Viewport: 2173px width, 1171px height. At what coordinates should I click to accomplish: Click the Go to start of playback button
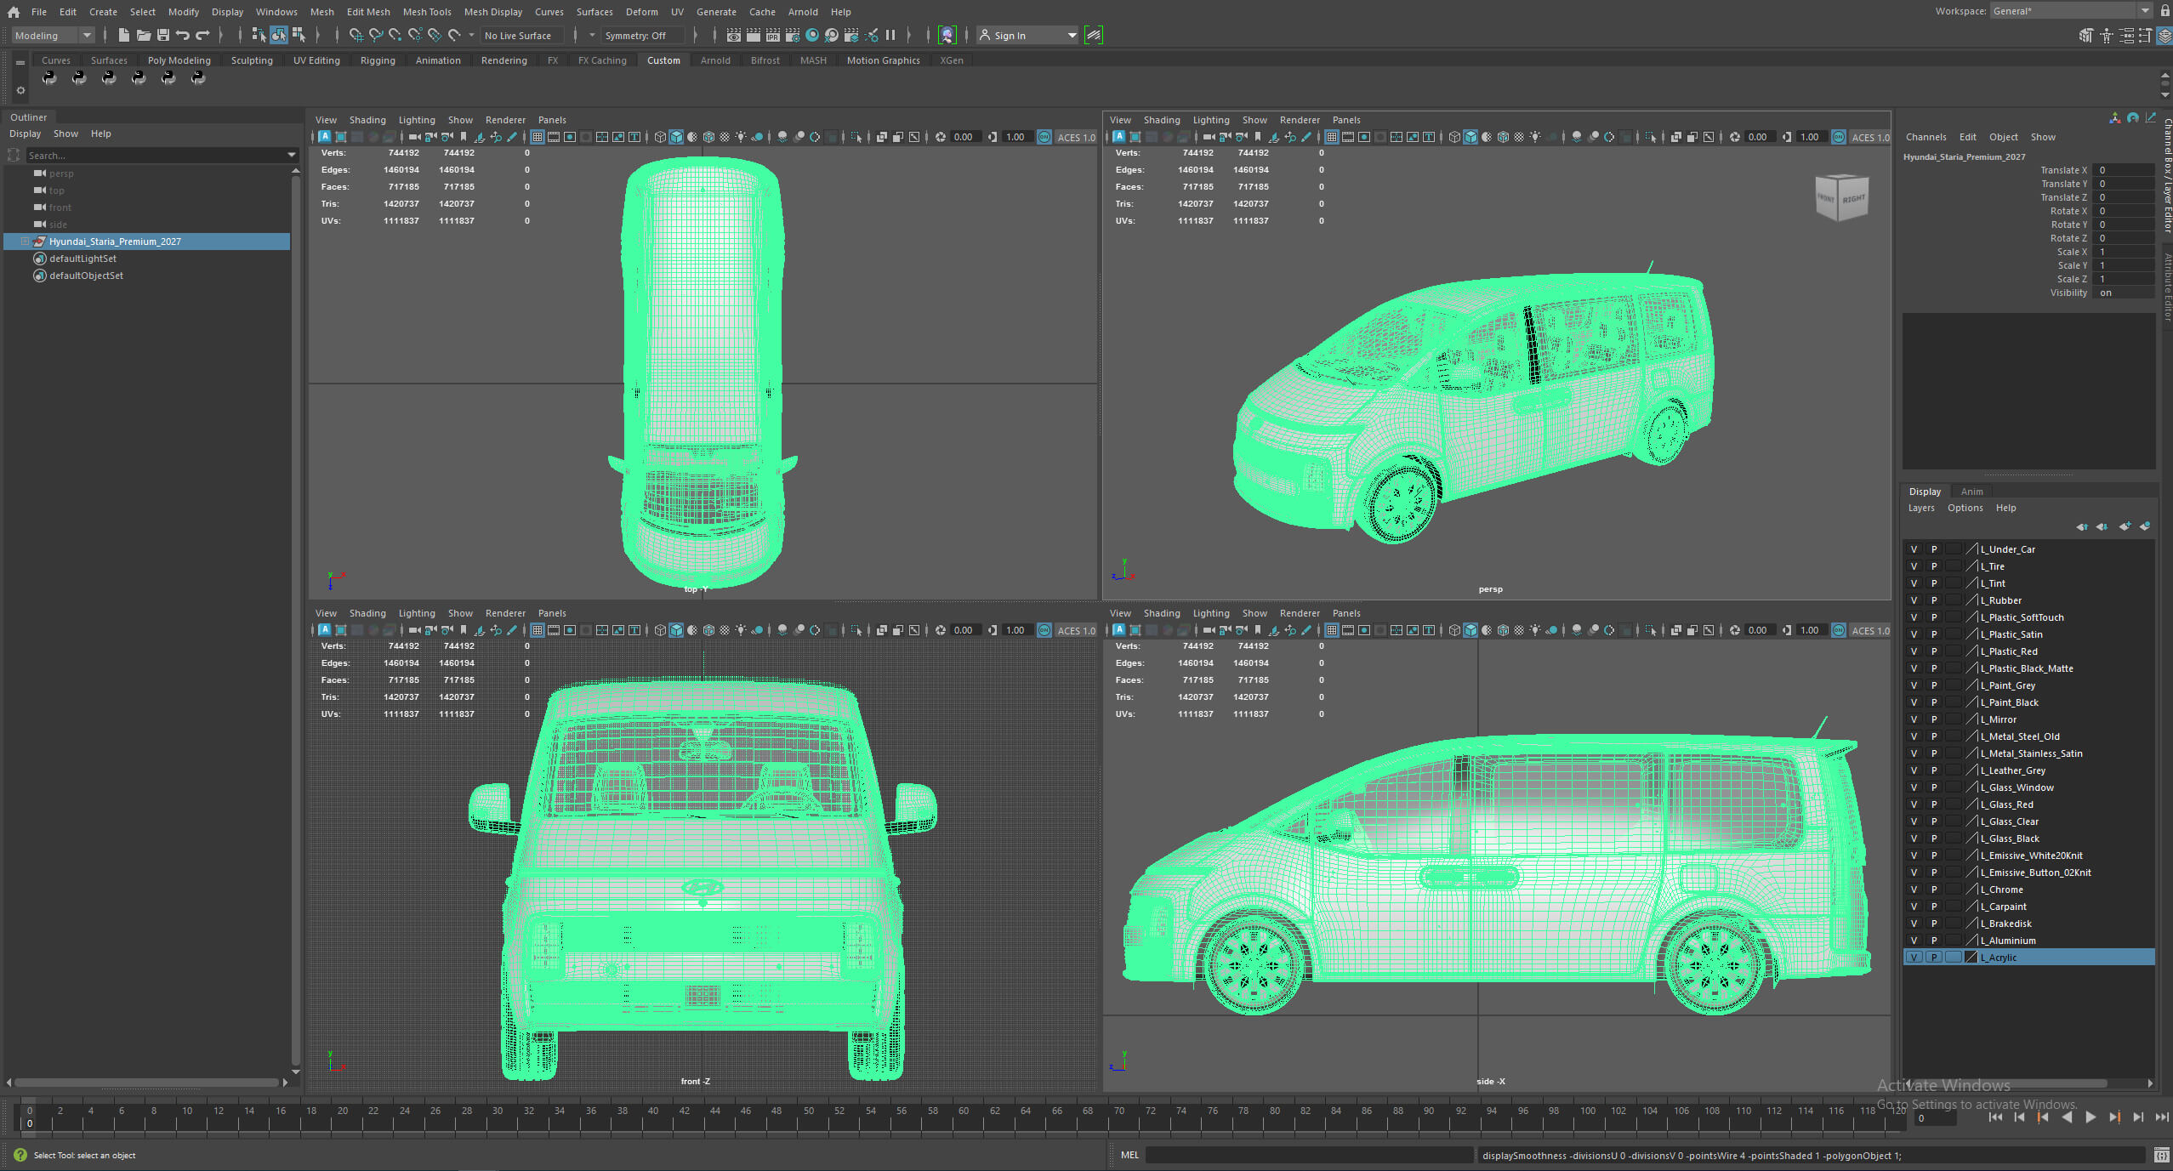click(1995, 1117)
